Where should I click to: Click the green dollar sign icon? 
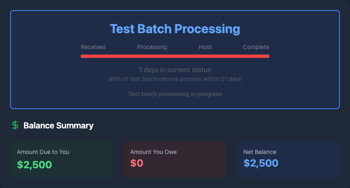[x=15, y=125]
